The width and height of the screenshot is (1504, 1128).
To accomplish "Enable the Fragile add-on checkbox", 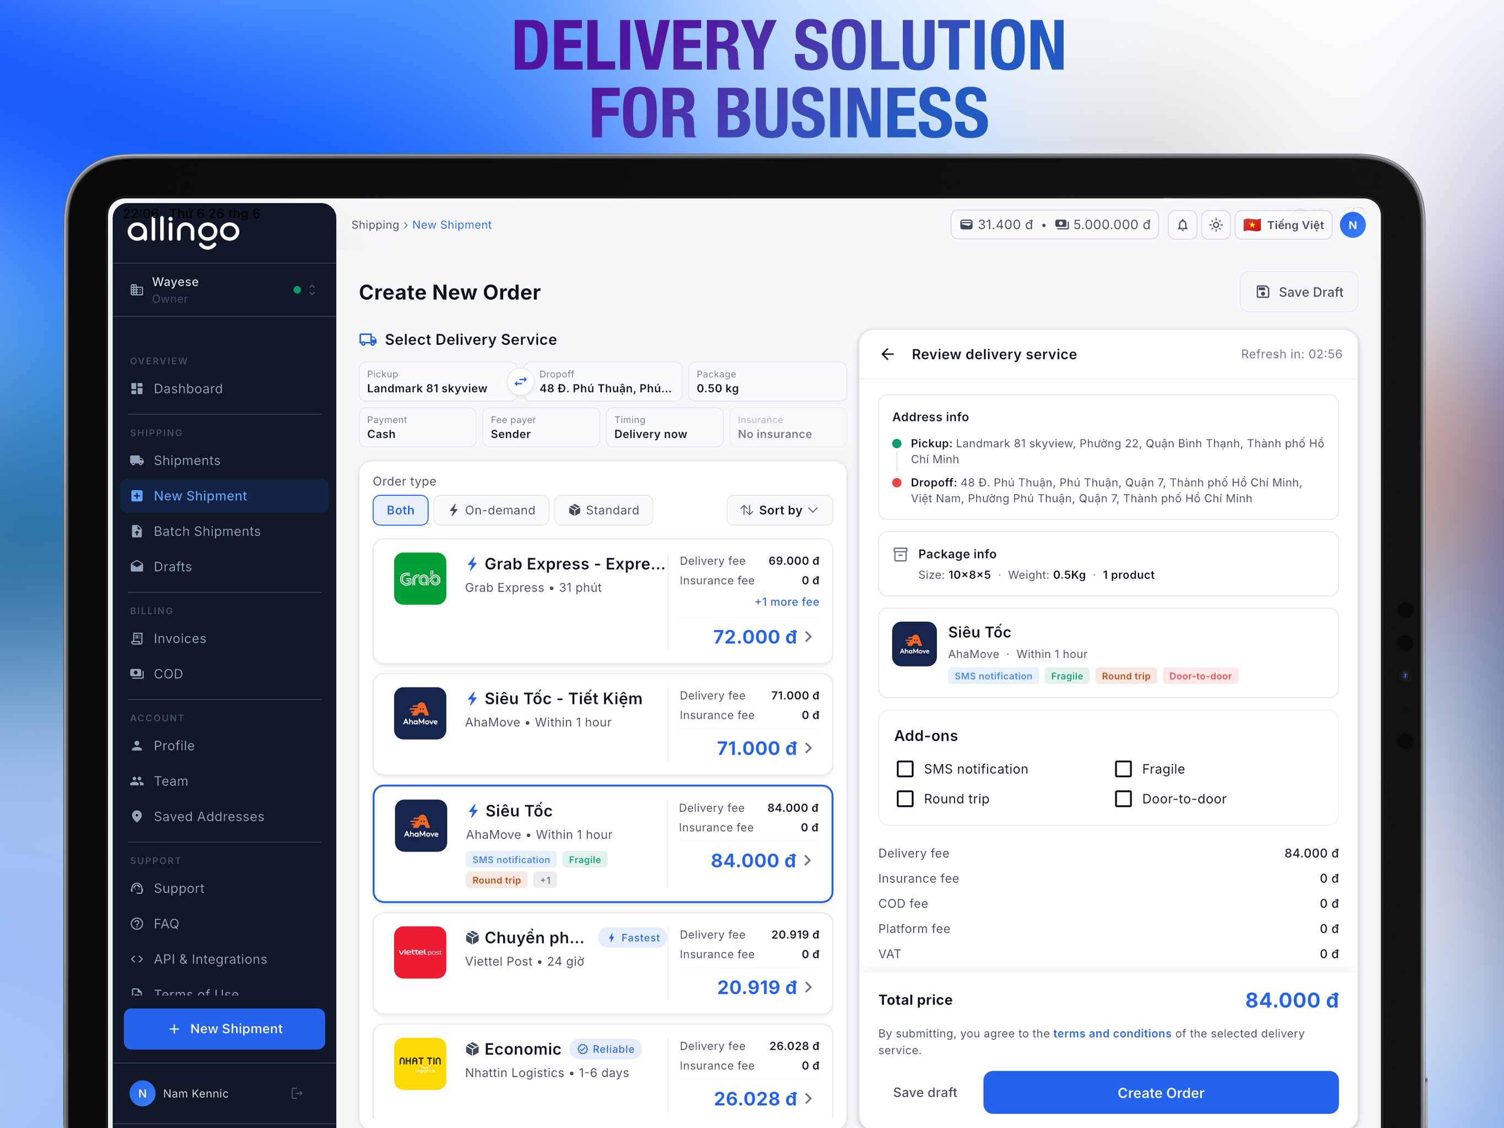I will (x=1123, y=769).
